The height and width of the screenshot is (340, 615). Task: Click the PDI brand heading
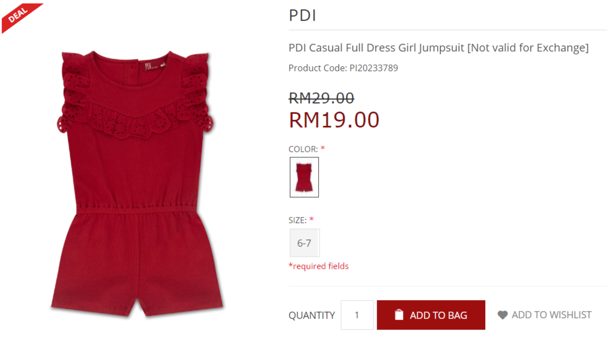pyautogui.click(x=302, y=16)
